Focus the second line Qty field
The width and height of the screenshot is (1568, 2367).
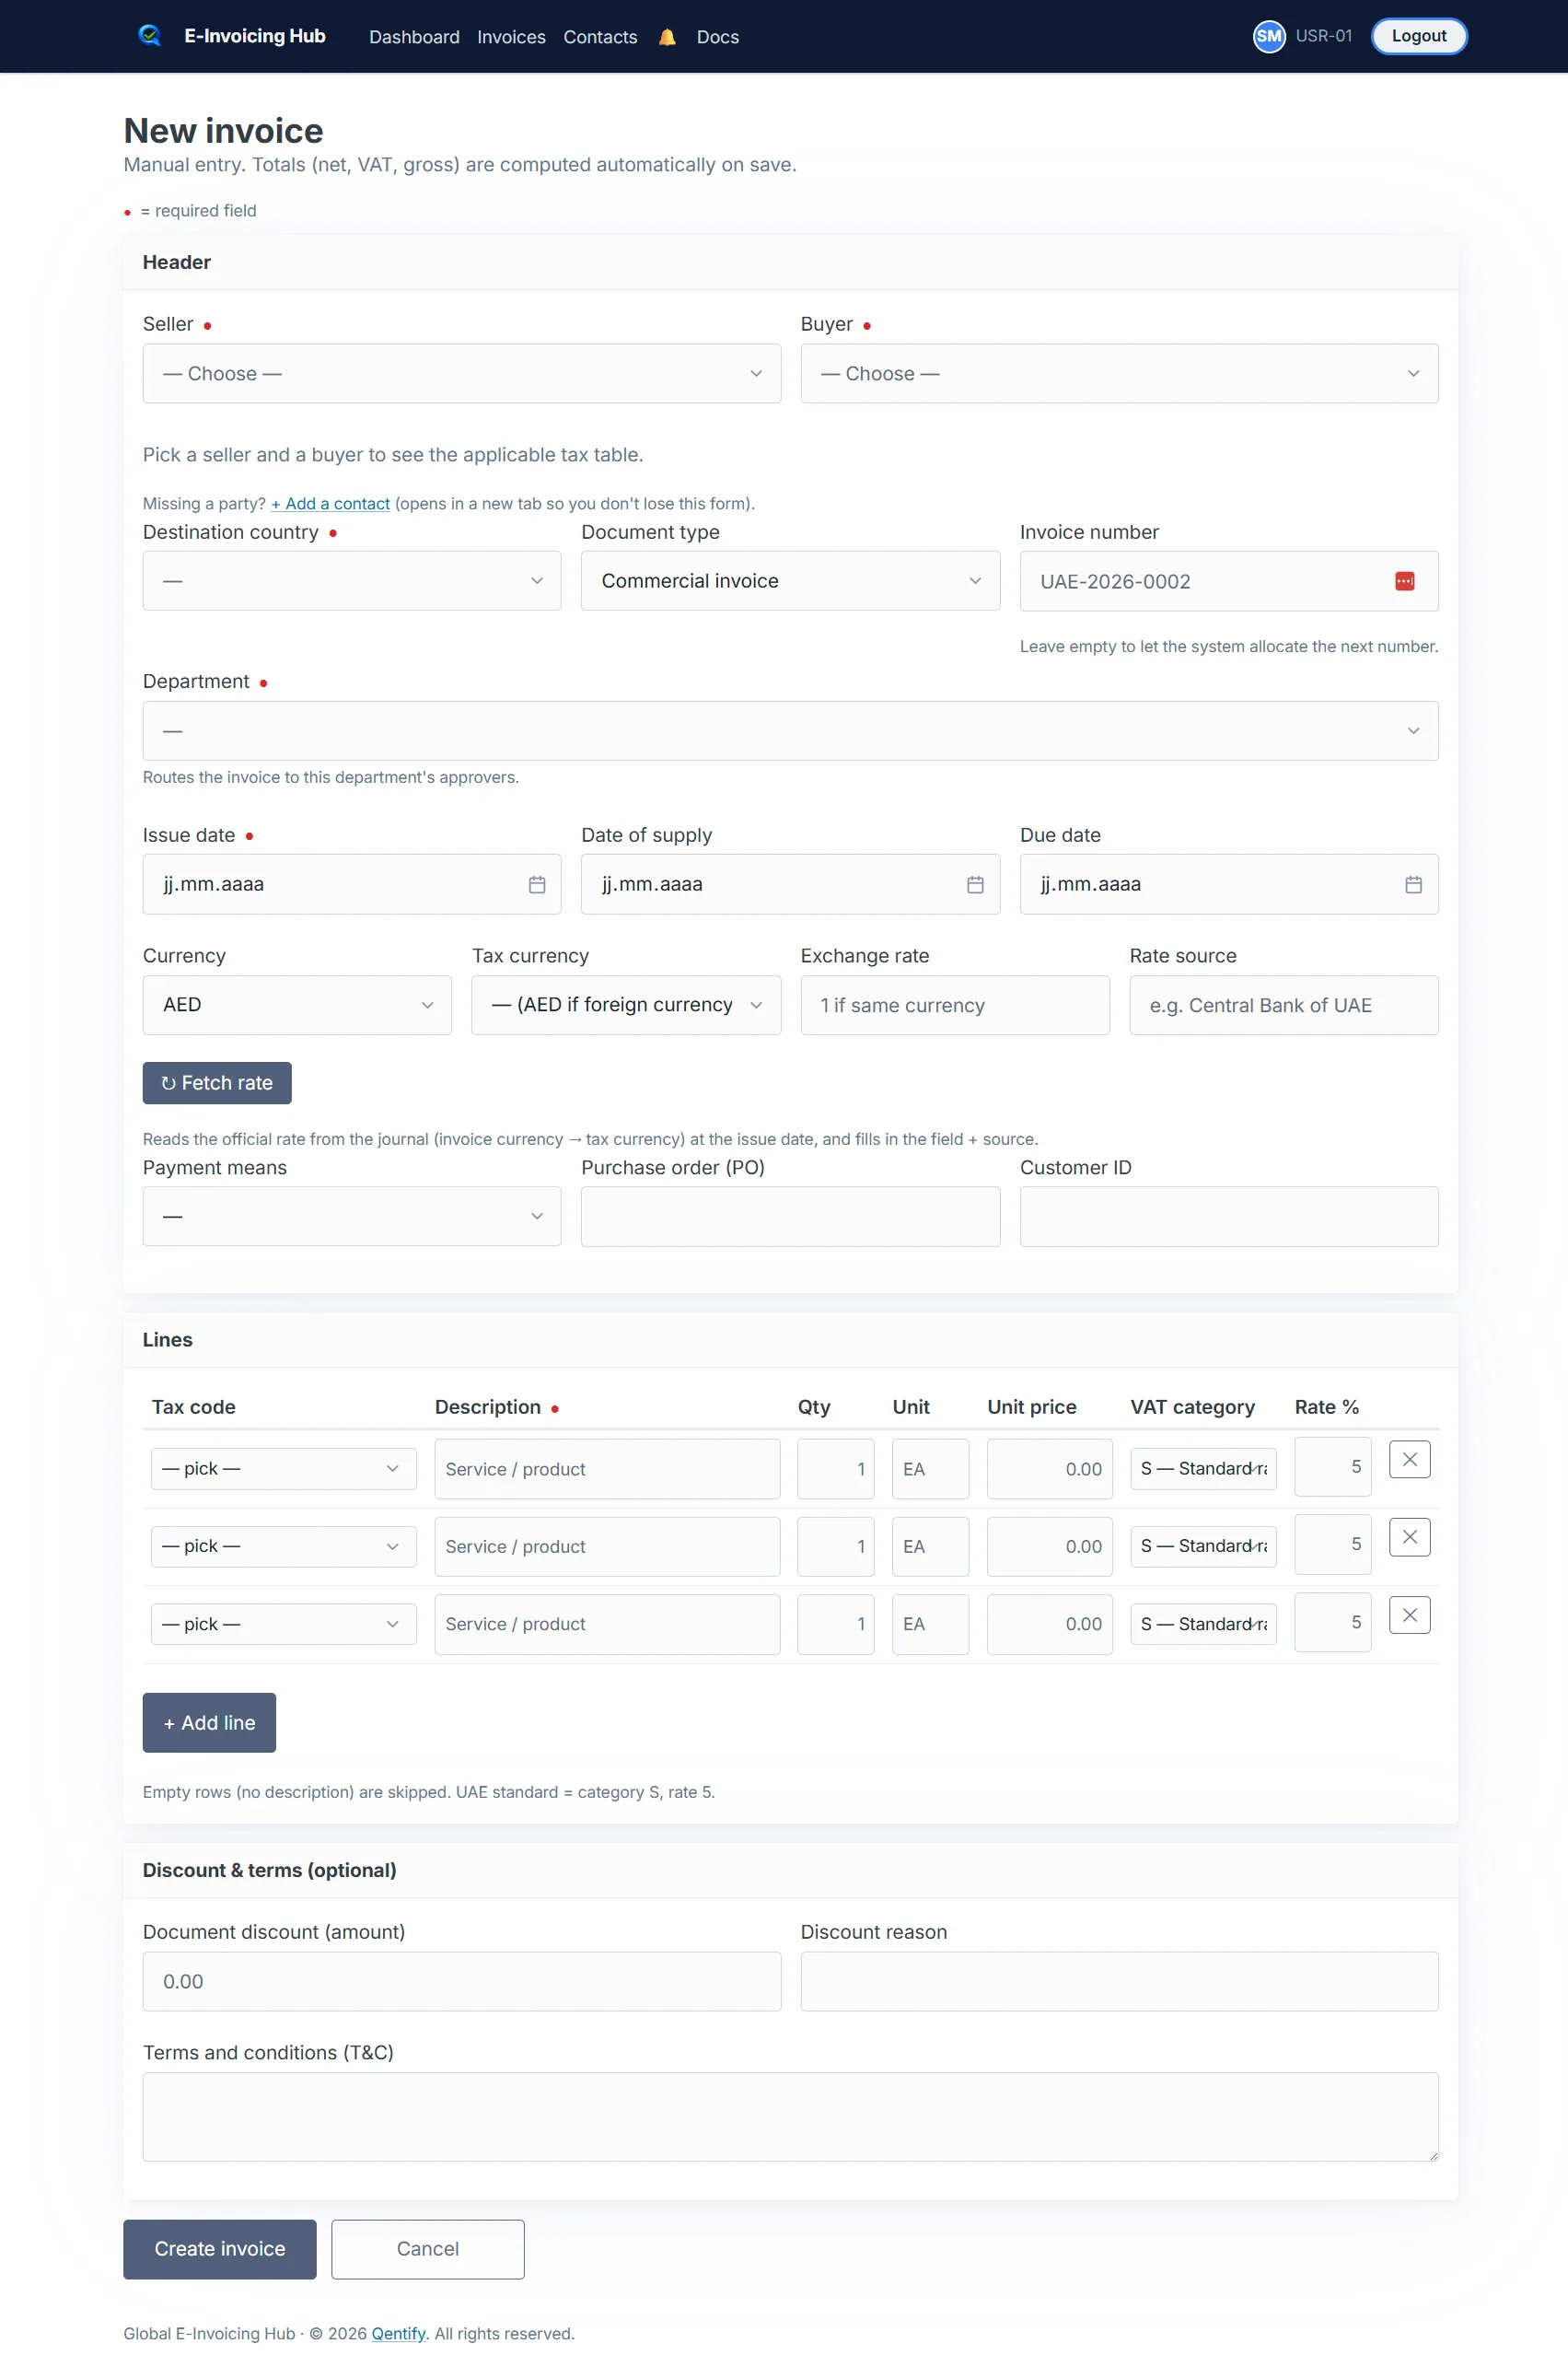click(x=835, y=1546)
